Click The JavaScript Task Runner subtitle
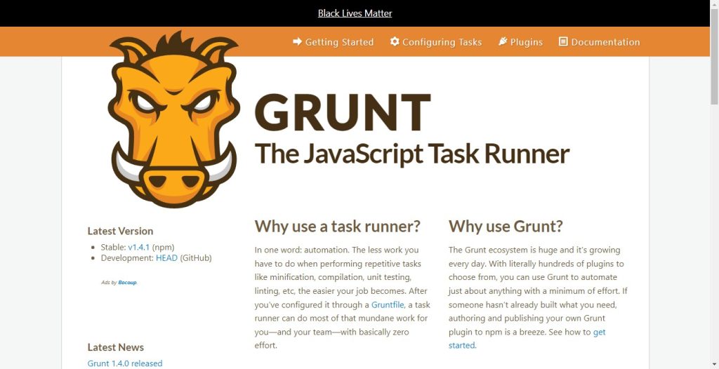This screenshot has width=719, height=369. [x=411, y=154]
